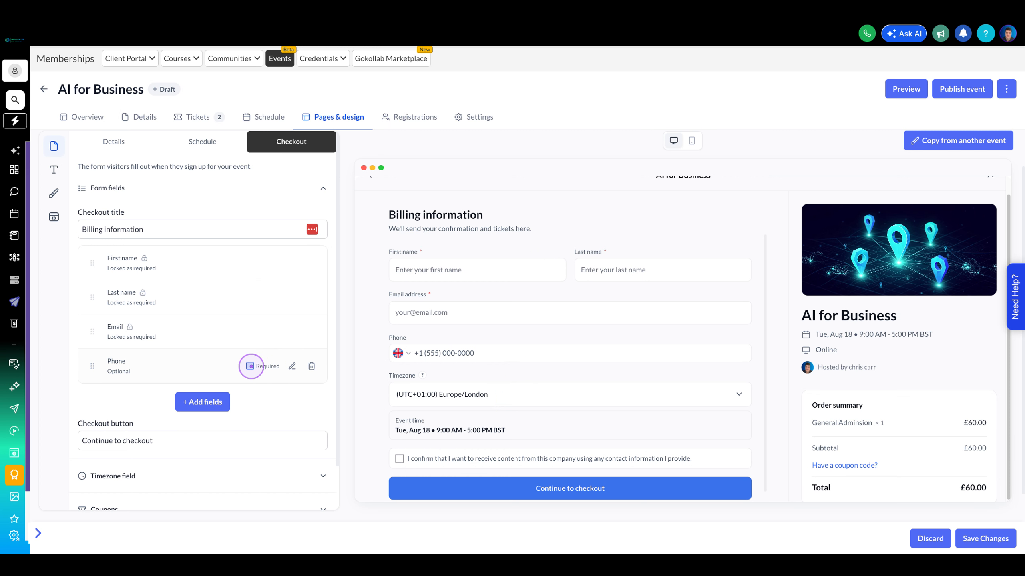Screen dimensions: 1025x576
Task: Click the Preview button
Action: 906,89
